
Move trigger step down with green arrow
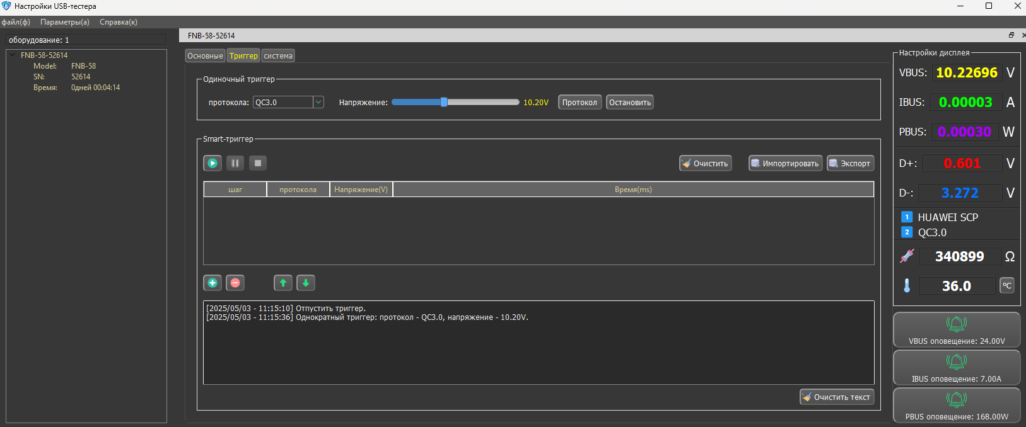click(x=306, y=283)
